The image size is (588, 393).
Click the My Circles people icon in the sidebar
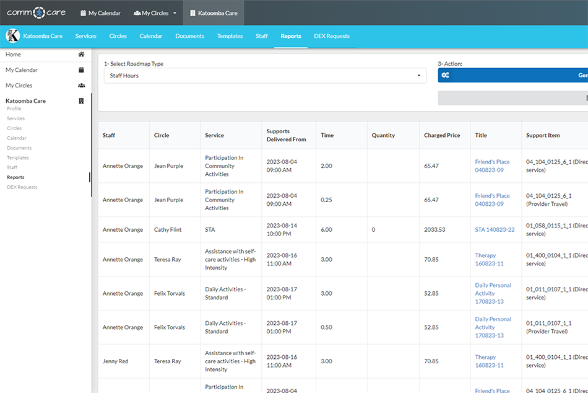point(81,86)
